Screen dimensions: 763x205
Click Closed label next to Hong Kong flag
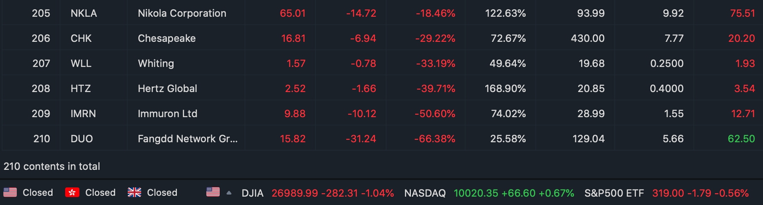click(100, 192)
